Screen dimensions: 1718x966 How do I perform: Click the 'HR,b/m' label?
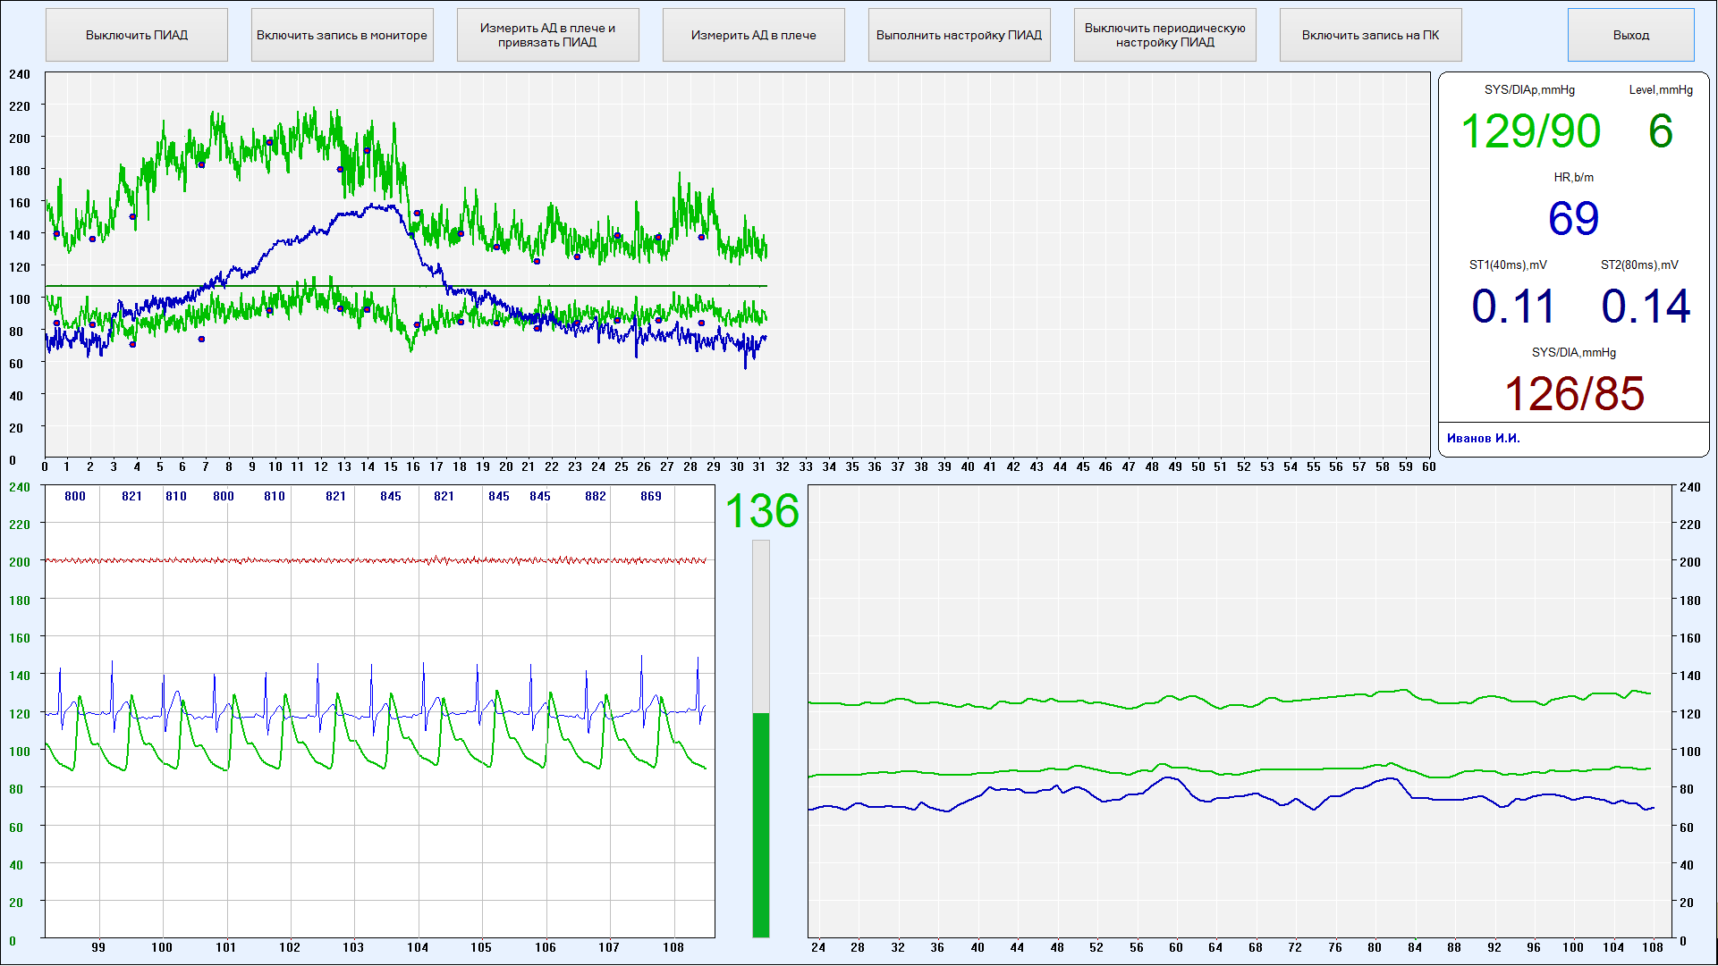(1574, 178)
